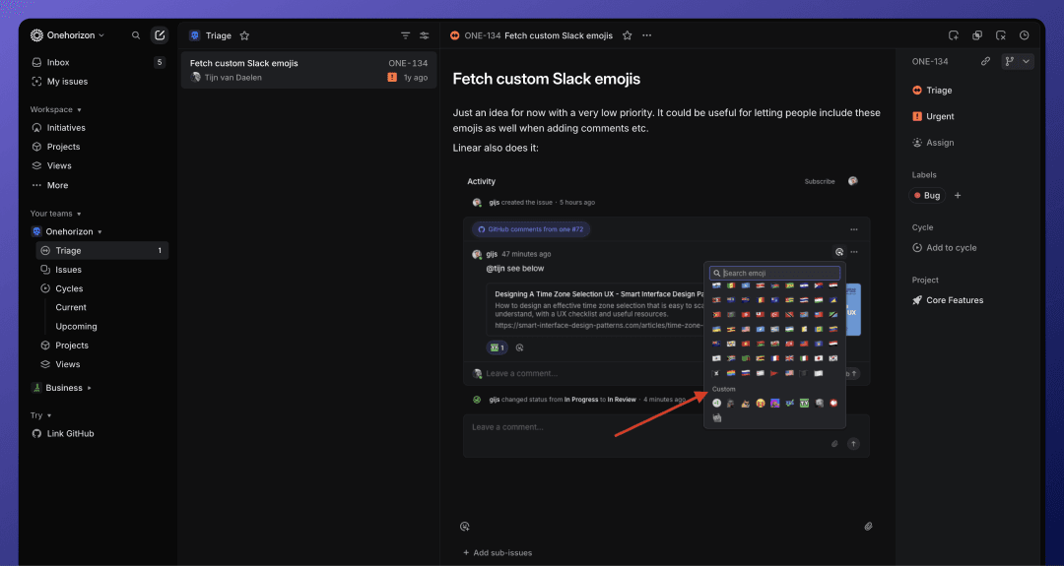1064x566 pixels.
Task: Decline the triage issue with x icon
Action: coord(1001,35)
